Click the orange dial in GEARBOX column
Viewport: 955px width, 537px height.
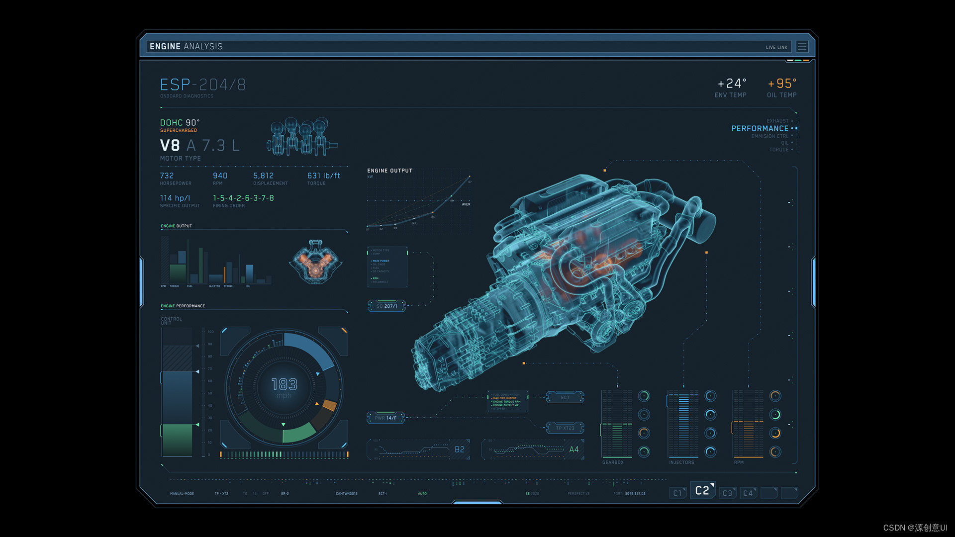pyautogui.click(x=644, y=433)
